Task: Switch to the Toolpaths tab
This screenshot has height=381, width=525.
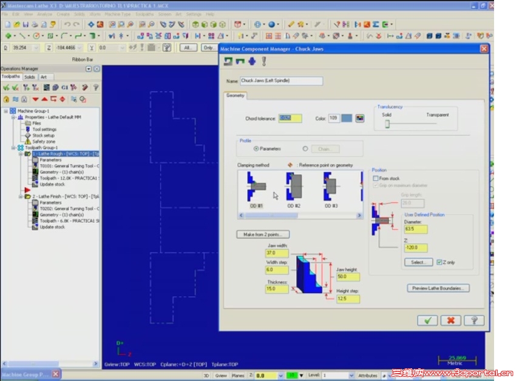Action: (11, 76)
